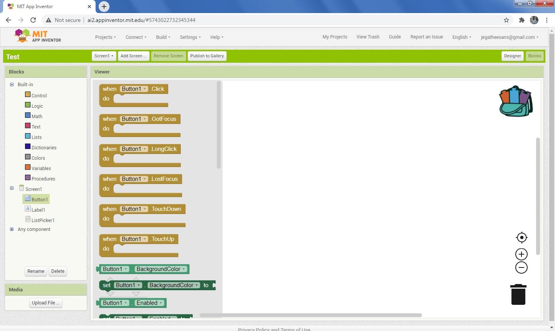Open the Lists blocks drawer
The height and width of the screenshot is (331, 555).
tap(36, 137)
